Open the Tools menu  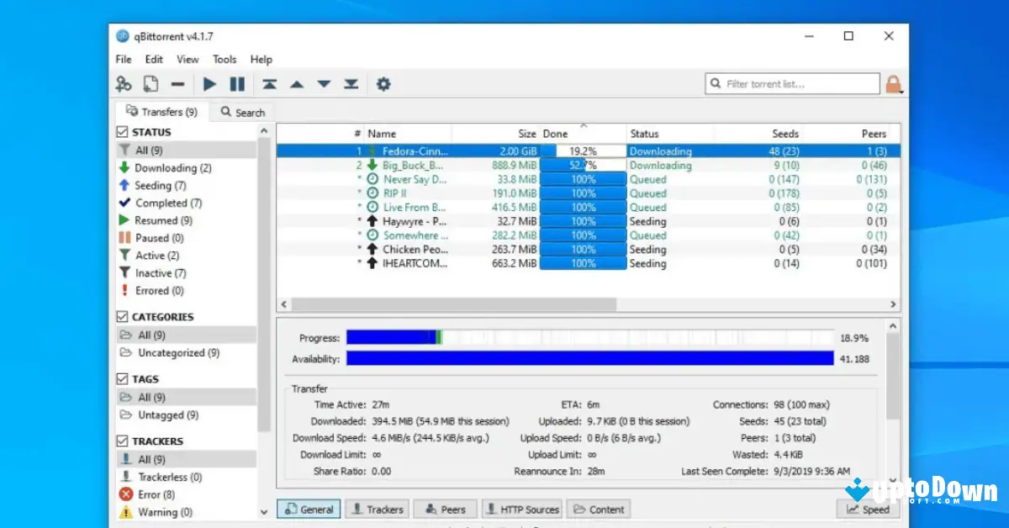coord(224,60)
